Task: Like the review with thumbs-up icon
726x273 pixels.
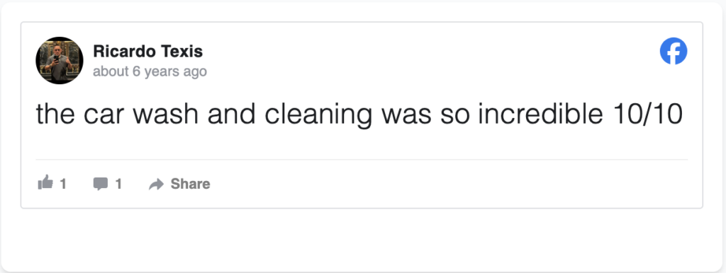Action: [45, 183]
